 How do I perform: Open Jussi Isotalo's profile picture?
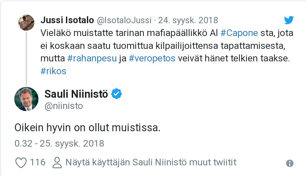click(x=26, y=23)
